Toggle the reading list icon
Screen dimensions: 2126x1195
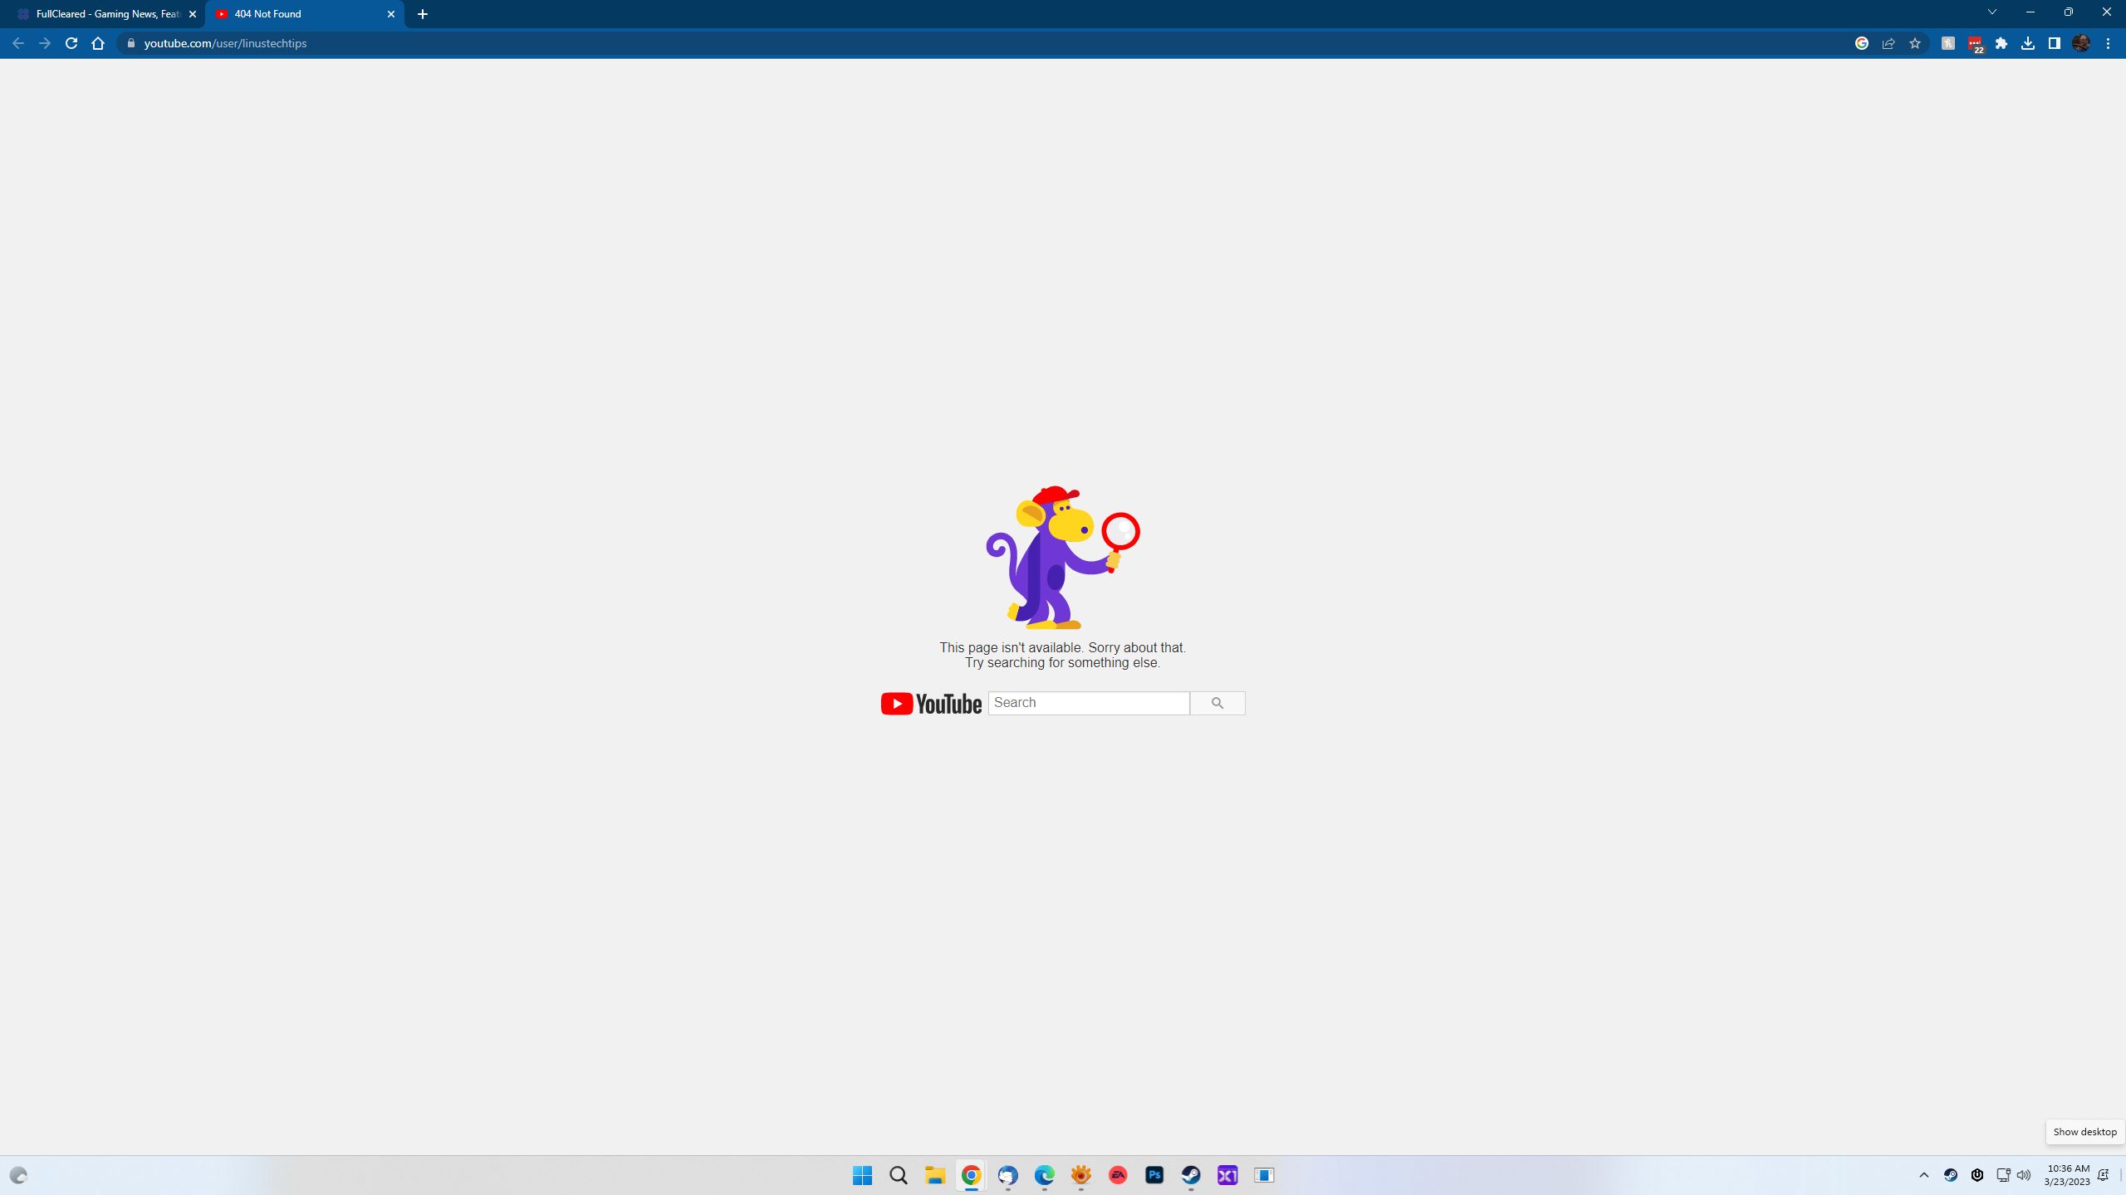click(2055, 44)
